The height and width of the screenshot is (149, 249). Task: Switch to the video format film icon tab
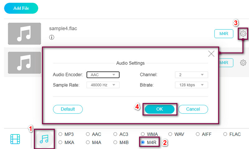tap(15, 139)
